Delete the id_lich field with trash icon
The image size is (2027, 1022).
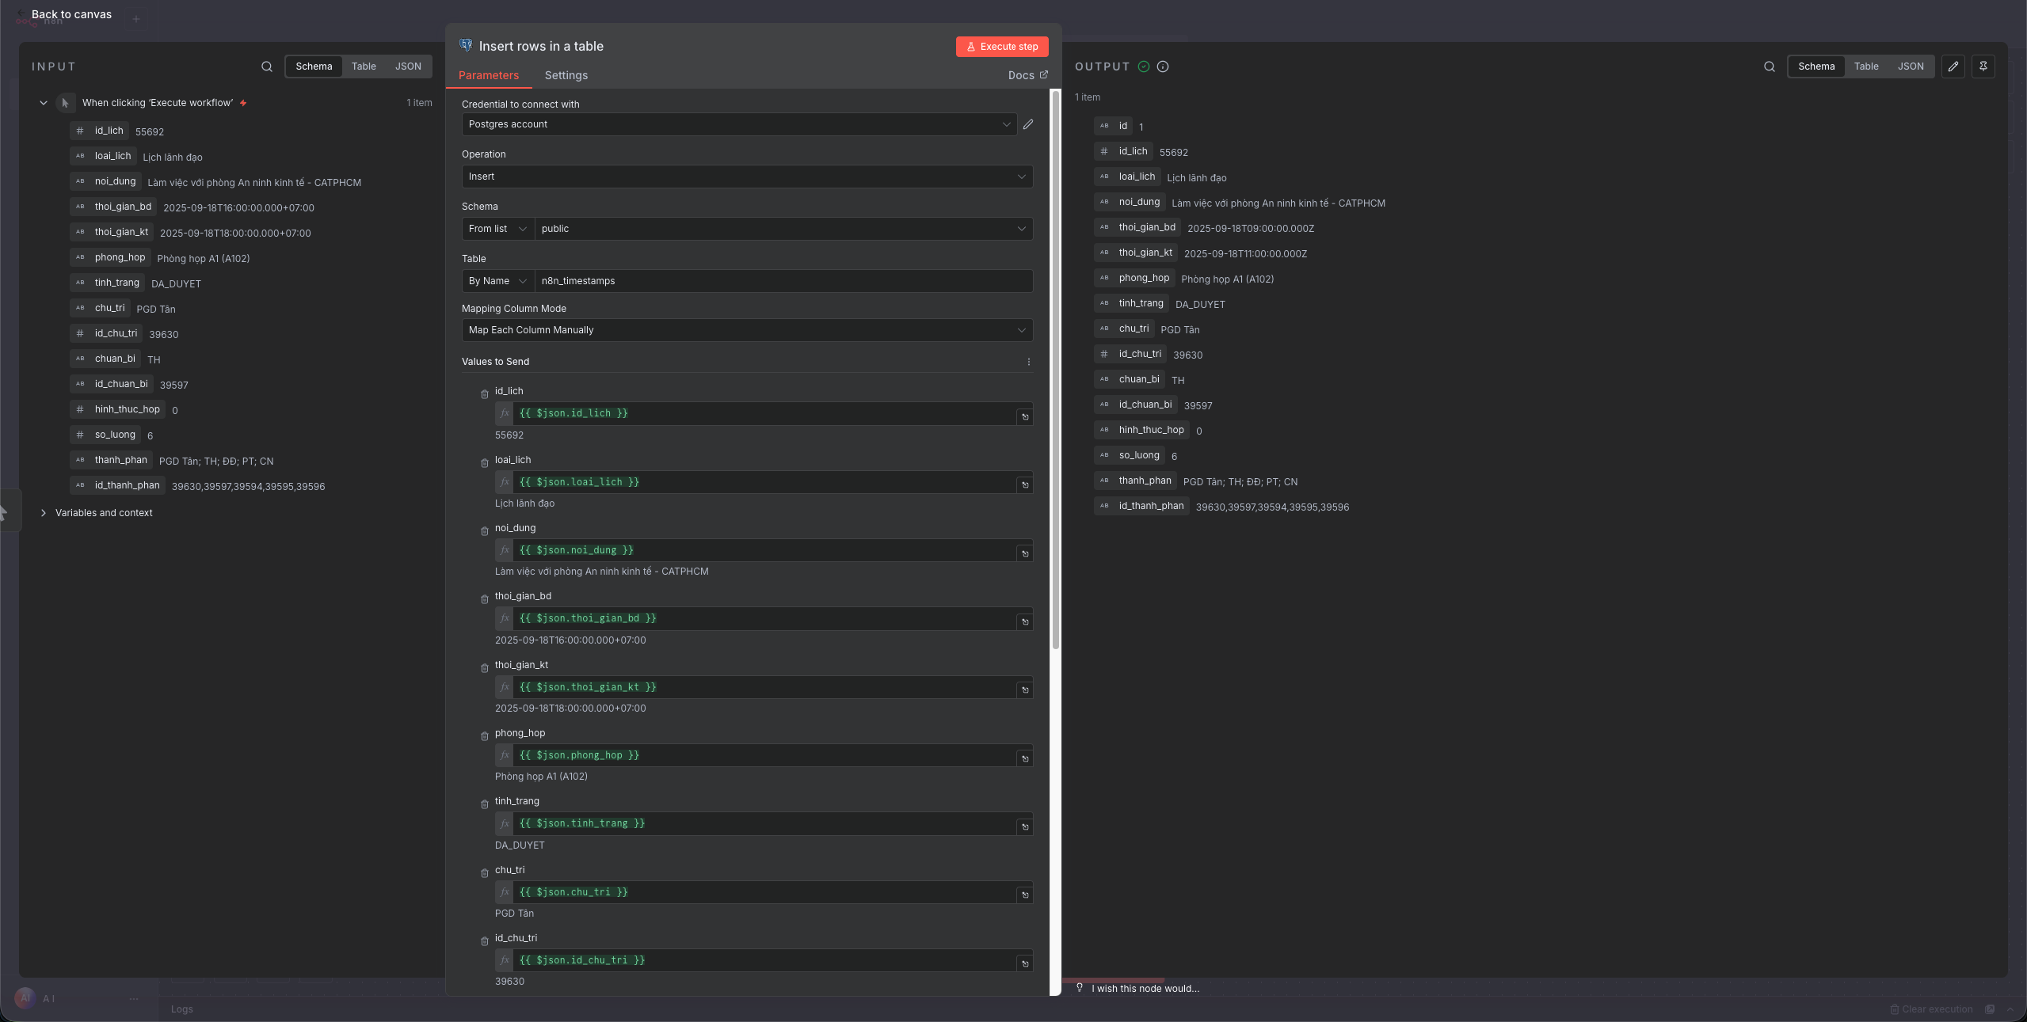485,394
